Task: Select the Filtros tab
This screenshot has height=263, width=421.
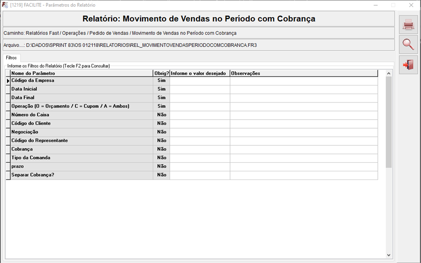Action: pos(11,58)
